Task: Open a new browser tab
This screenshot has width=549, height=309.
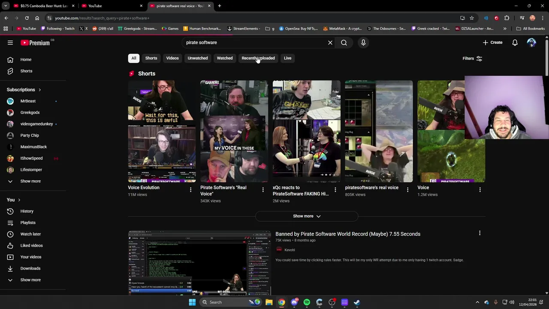Action: [x=219, y=6]
